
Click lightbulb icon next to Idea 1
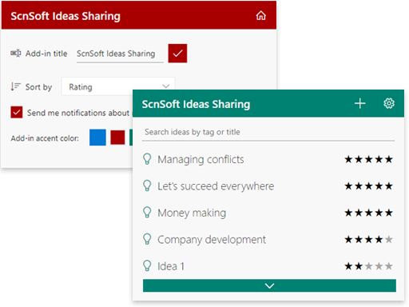click(147, 265)
